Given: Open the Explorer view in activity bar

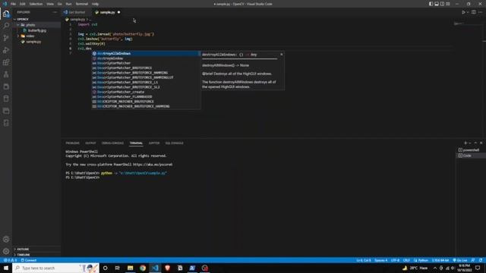Looking at the screenshot, I should tap(6, 14).
